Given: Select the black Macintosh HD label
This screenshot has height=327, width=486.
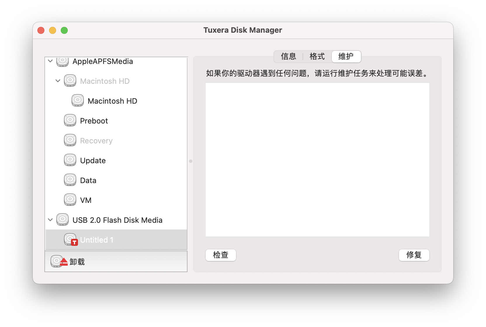Looking at the screenshot, I should click(x=112, y=101).
